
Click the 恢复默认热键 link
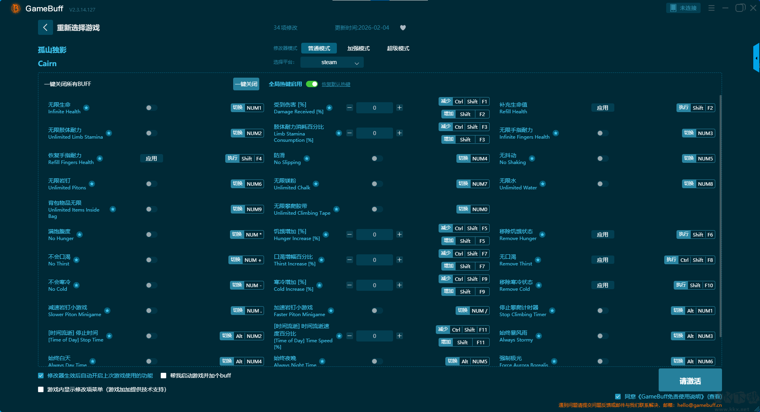(336, 84)
